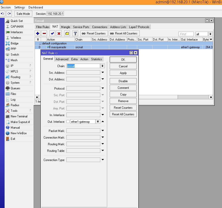The height and width of the screenshot is (208, 222).
Task: Remove rule using red minus icon
Action: 44,33
